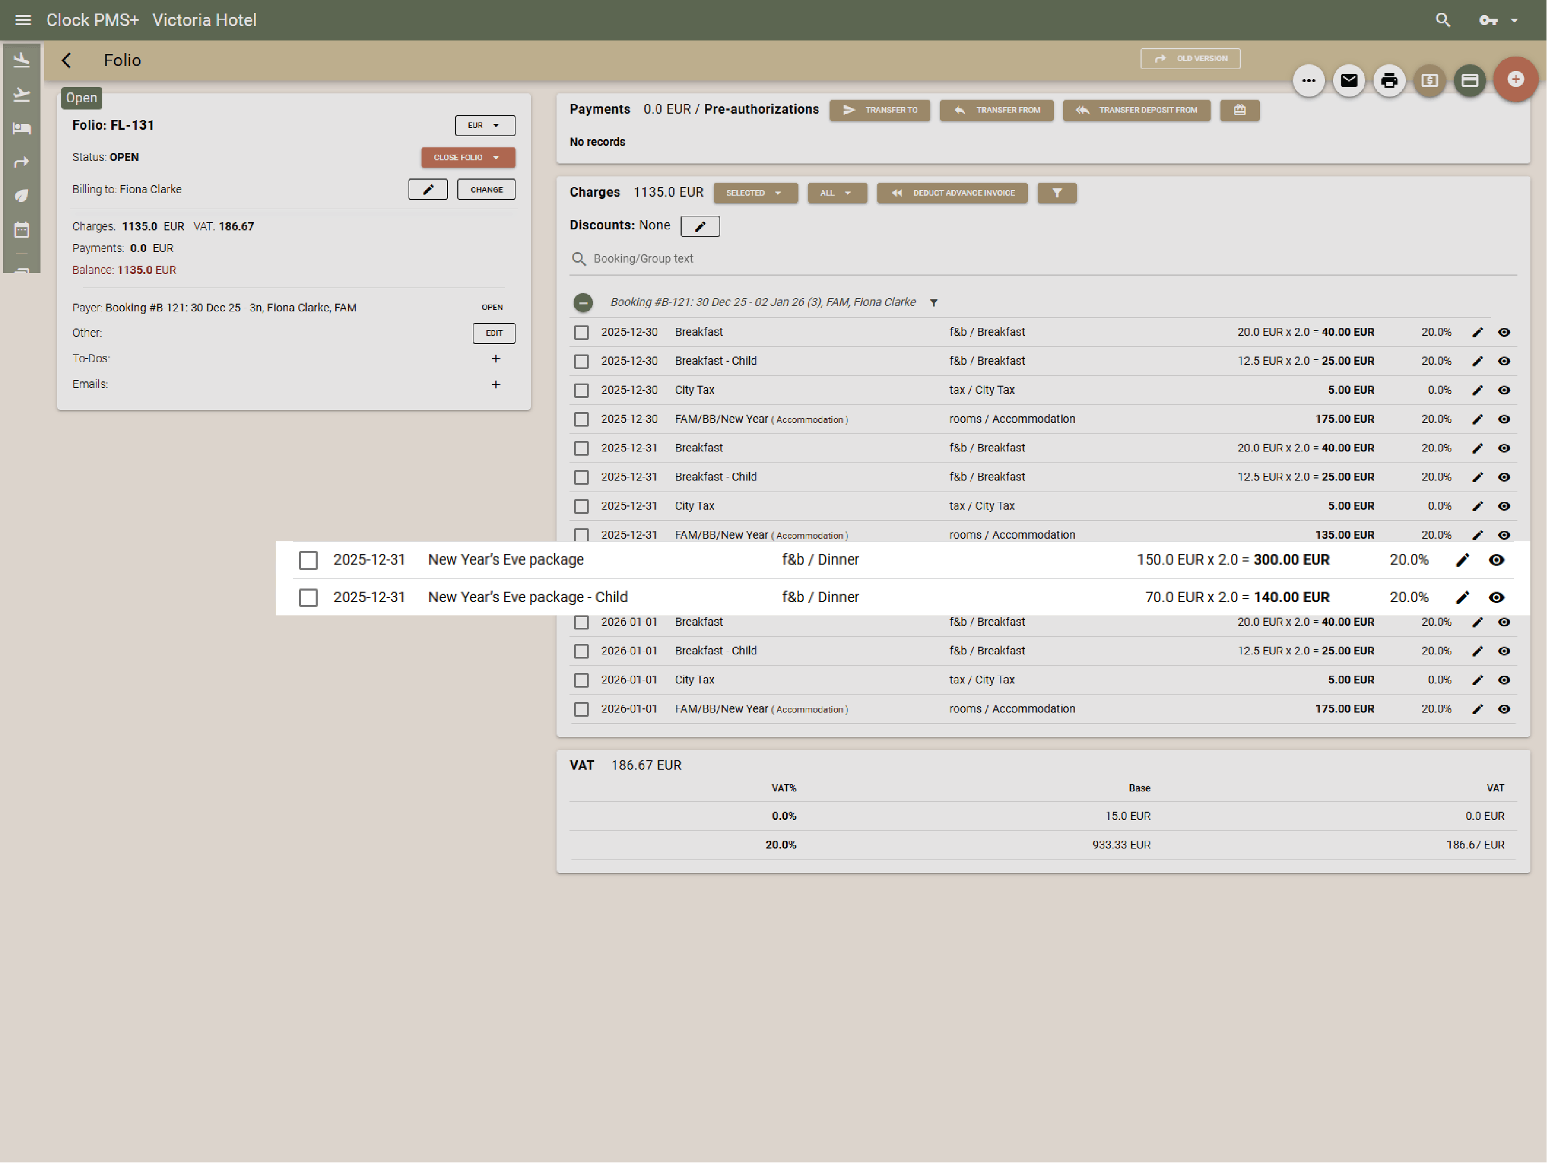Click the pencil icon beside Billing to

pyautogui.click(x=427, y=189)
